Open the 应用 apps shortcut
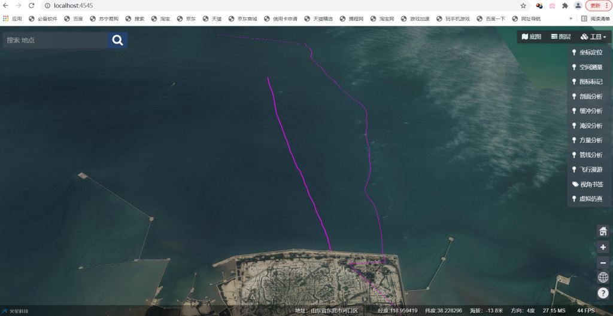Image resolution: width=613 pixels, height=316 pixels. click(x=12, y=19)
